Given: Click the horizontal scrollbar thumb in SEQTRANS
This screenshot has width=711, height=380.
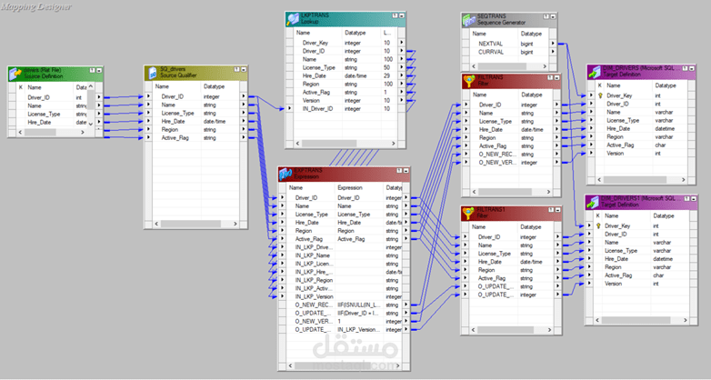Looking at the screenshot, I should coord(501,66).
